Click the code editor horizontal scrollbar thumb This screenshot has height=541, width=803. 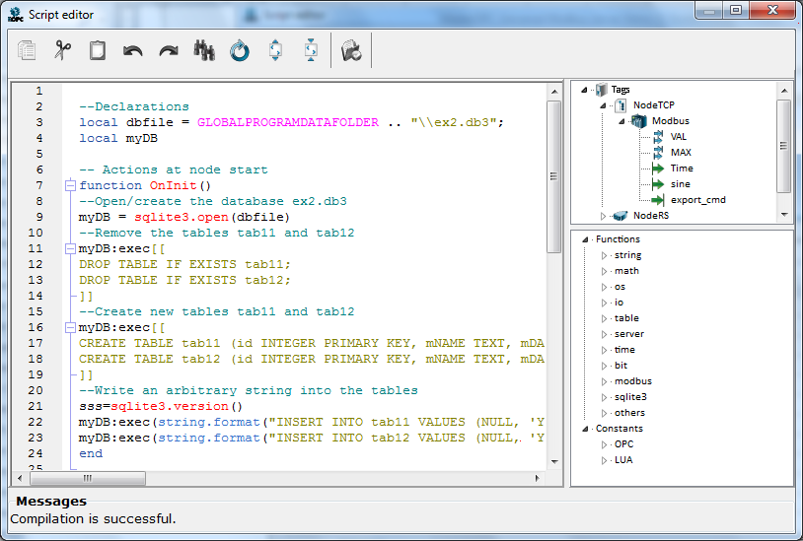(x=88, y=478)
